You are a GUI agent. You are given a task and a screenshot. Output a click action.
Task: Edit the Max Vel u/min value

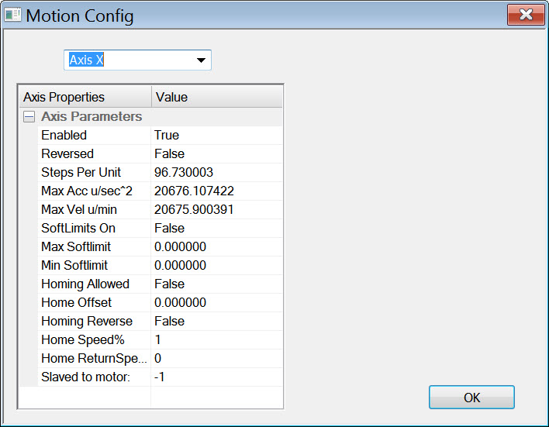216,209
